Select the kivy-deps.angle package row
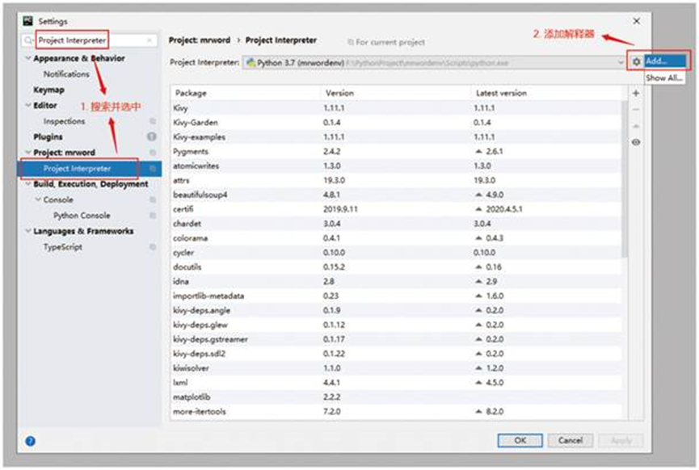Screen dimensions: 699x470 [396, 310]
